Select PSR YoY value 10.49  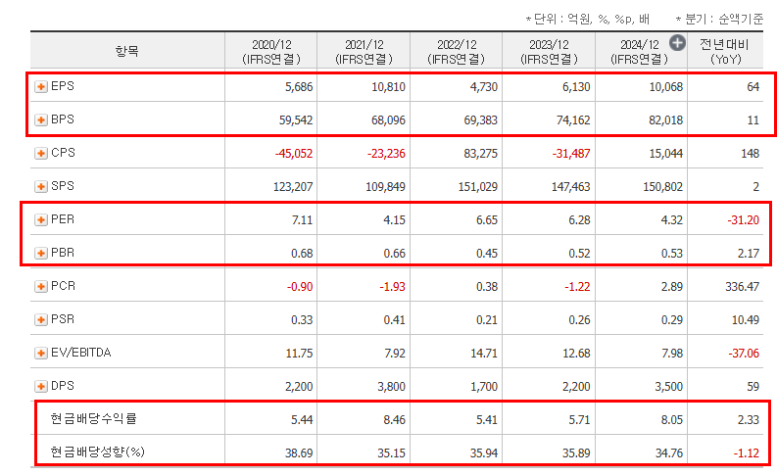[x=746, y=320]
